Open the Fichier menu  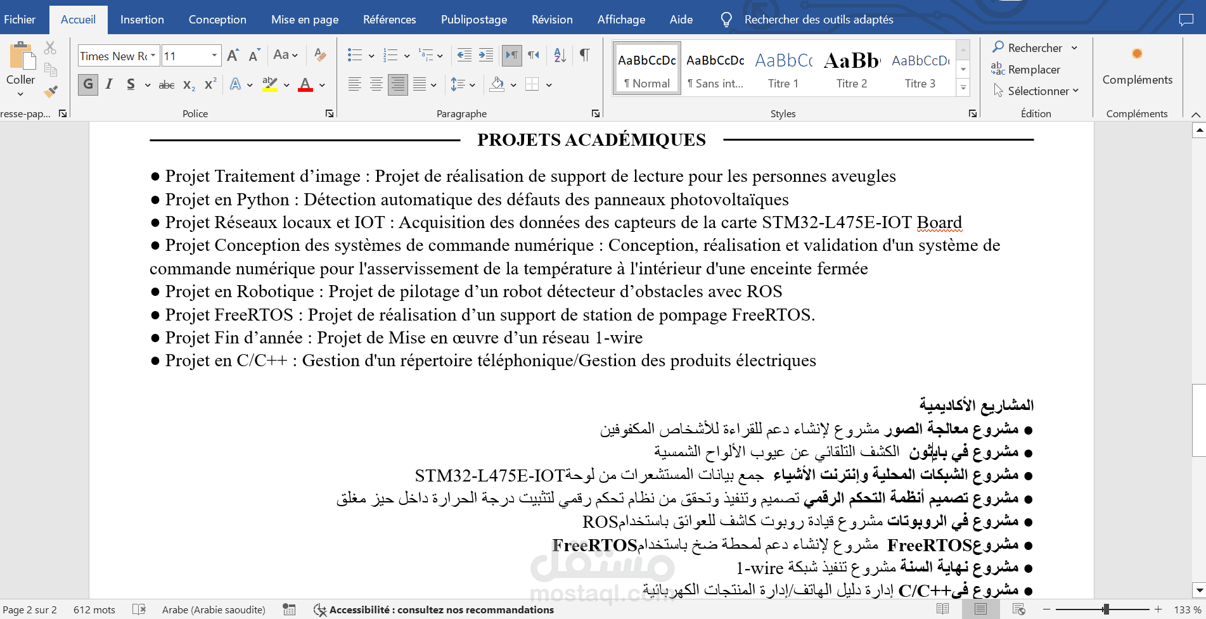[20, 20]
